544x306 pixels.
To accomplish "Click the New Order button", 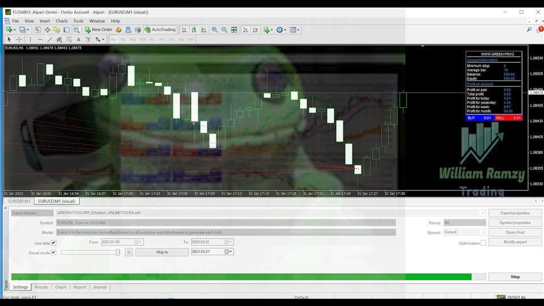I will pos(99,30).
